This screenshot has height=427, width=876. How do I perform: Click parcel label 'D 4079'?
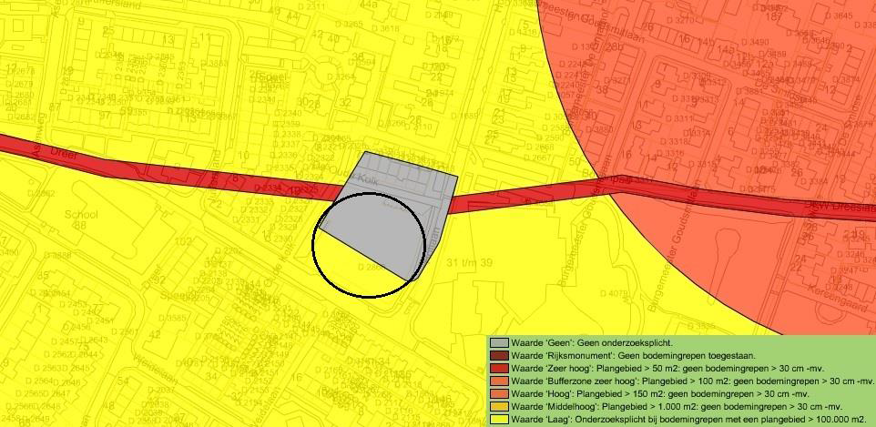613,293
